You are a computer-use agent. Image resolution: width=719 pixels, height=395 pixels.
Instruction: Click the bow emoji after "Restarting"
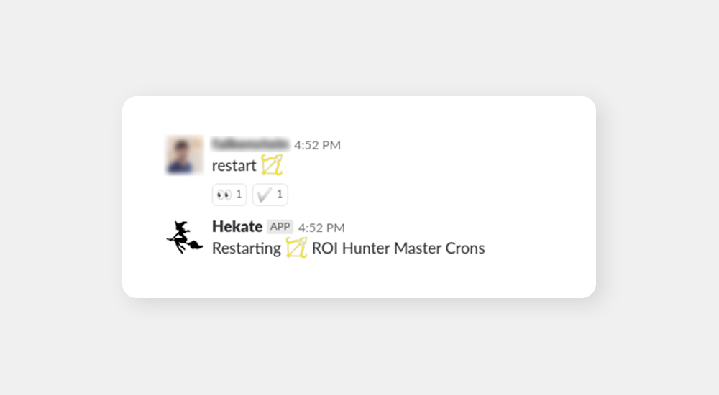[296, 248]
